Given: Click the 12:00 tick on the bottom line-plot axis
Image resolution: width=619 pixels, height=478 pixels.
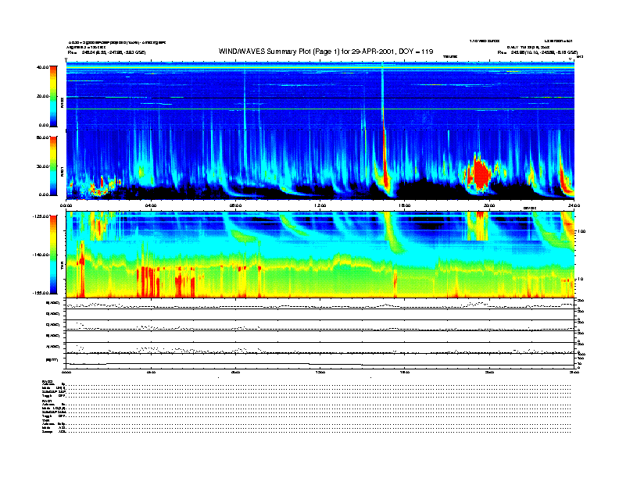Looking at the screenshot, I should [x=320, y=372].
